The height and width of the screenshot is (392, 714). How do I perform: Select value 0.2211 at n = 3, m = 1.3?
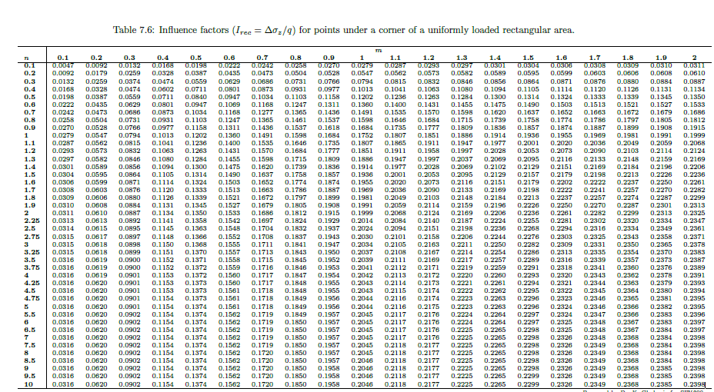462,244
